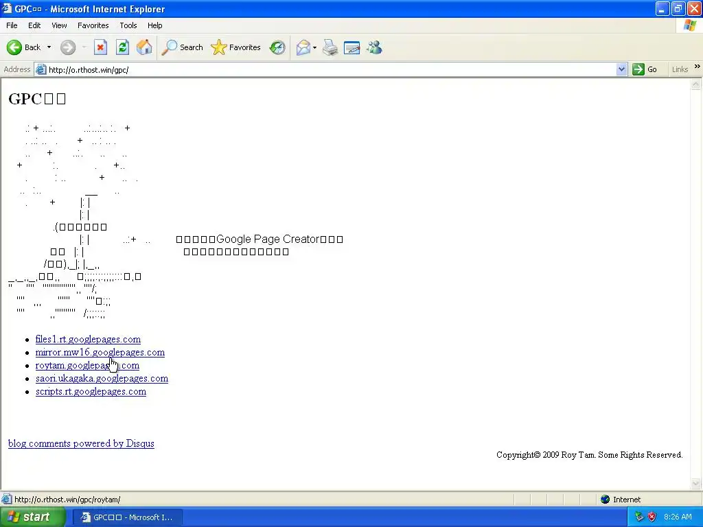Click the GPC page heading
Viewport: 703px width, 527px height.
tap(37, 99)
